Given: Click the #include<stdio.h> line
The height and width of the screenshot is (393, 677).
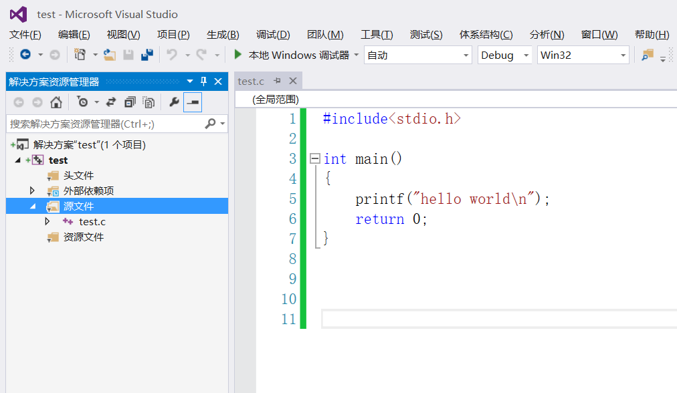Looking at the screenshot, I should pos(392,118).
